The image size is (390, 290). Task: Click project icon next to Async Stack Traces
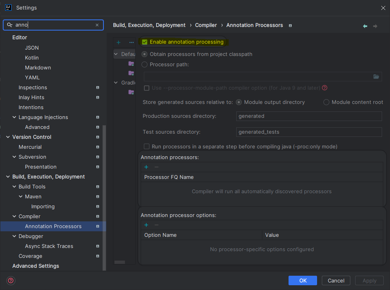[97, 246]
